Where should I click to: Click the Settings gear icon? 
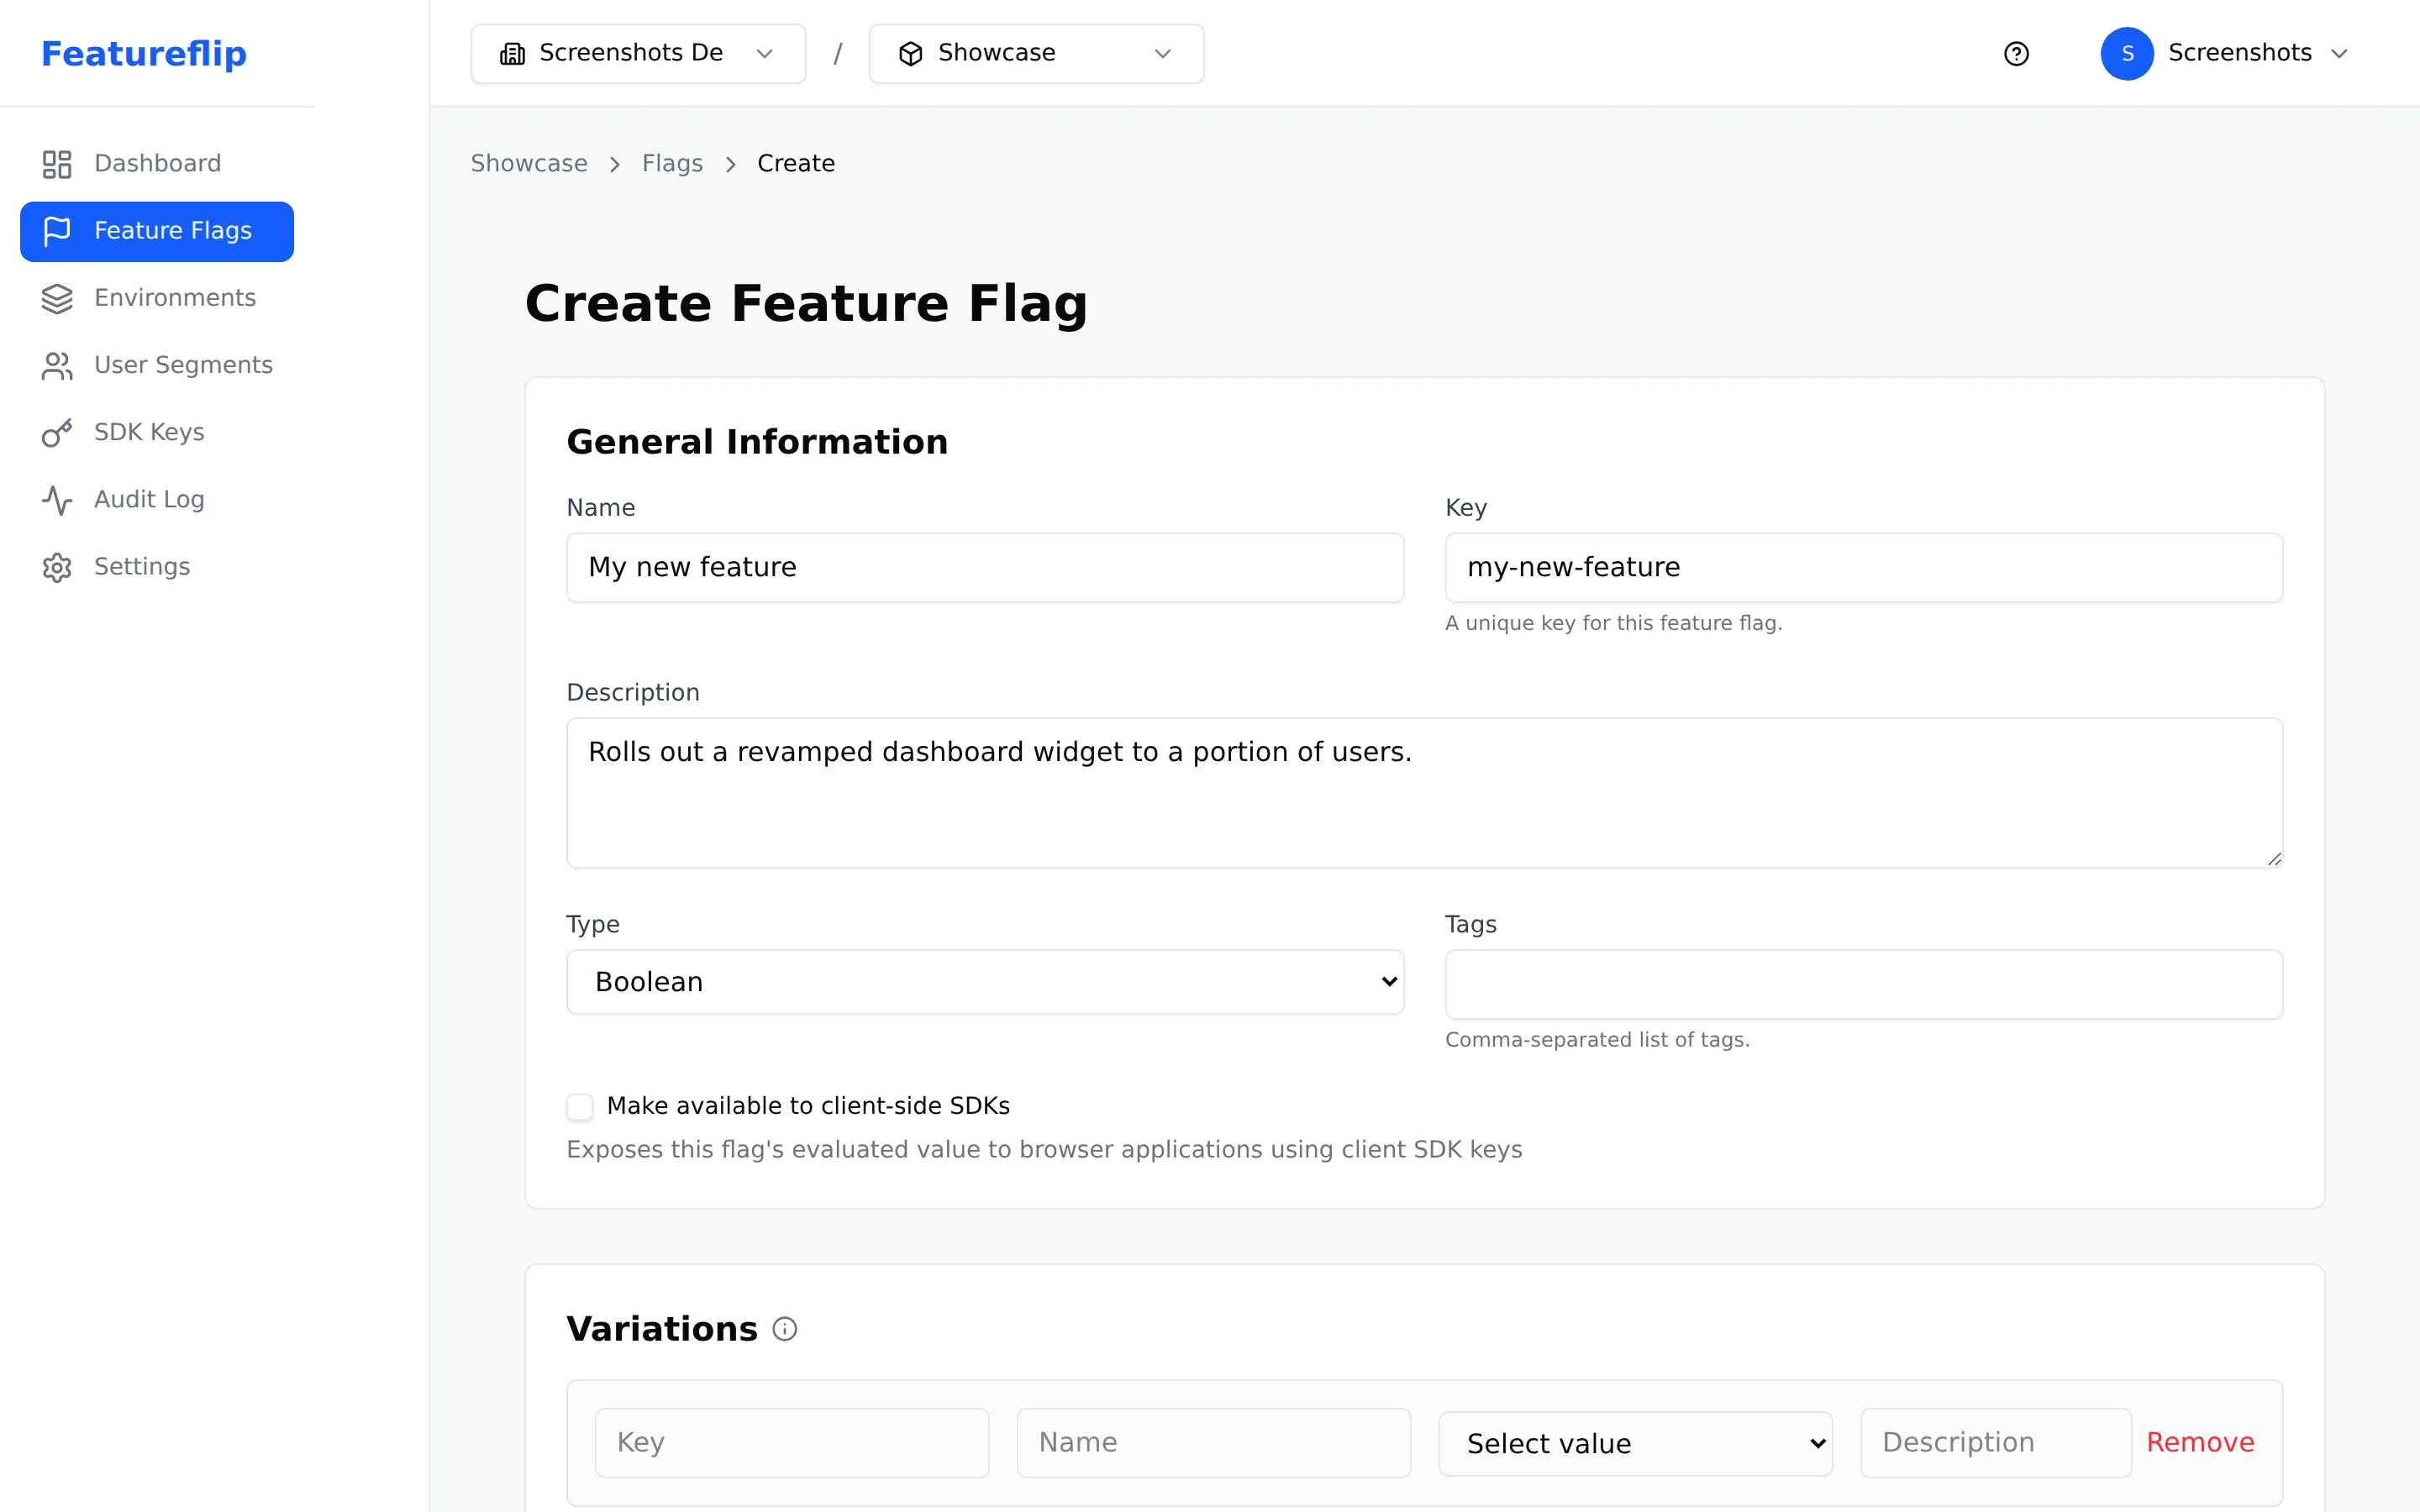tap(57, 567)
